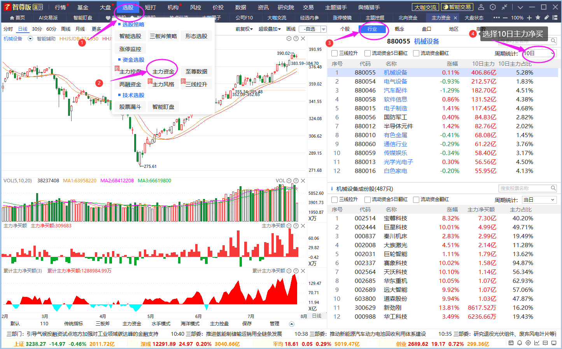Select 股票漏斗 in the 选股 menu
The image size is (562, 349).
click(x=130, y=107)
